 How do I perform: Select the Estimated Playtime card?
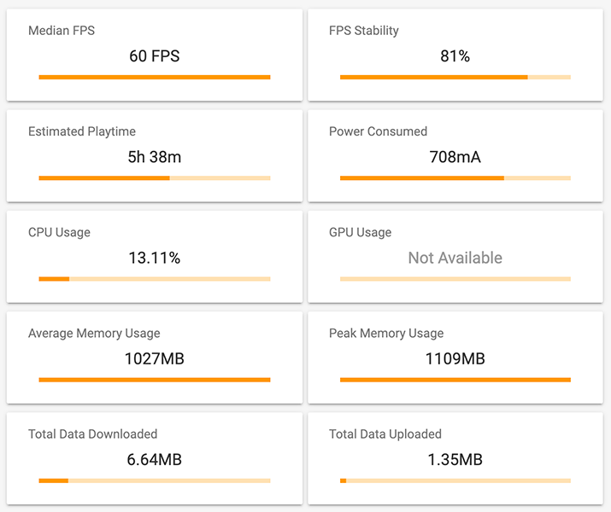tap(155, 155)
